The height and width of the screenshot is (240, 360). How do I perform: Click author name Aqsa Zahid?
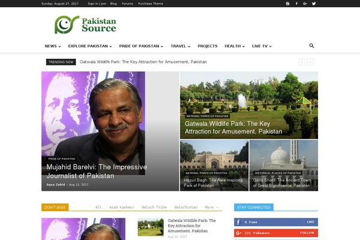coord(56,185)
